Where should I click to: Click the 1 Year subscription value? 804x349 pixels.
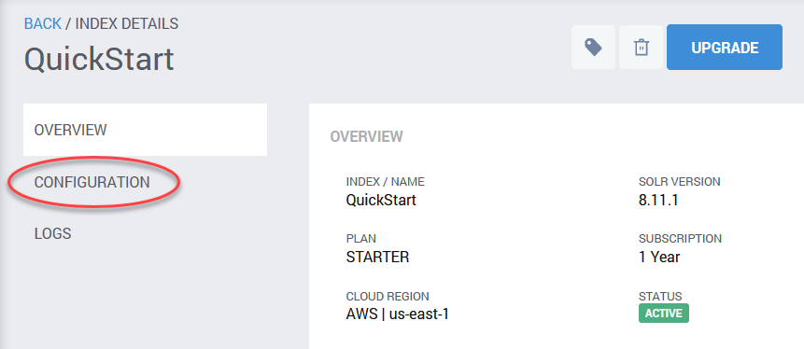[659, 257]
